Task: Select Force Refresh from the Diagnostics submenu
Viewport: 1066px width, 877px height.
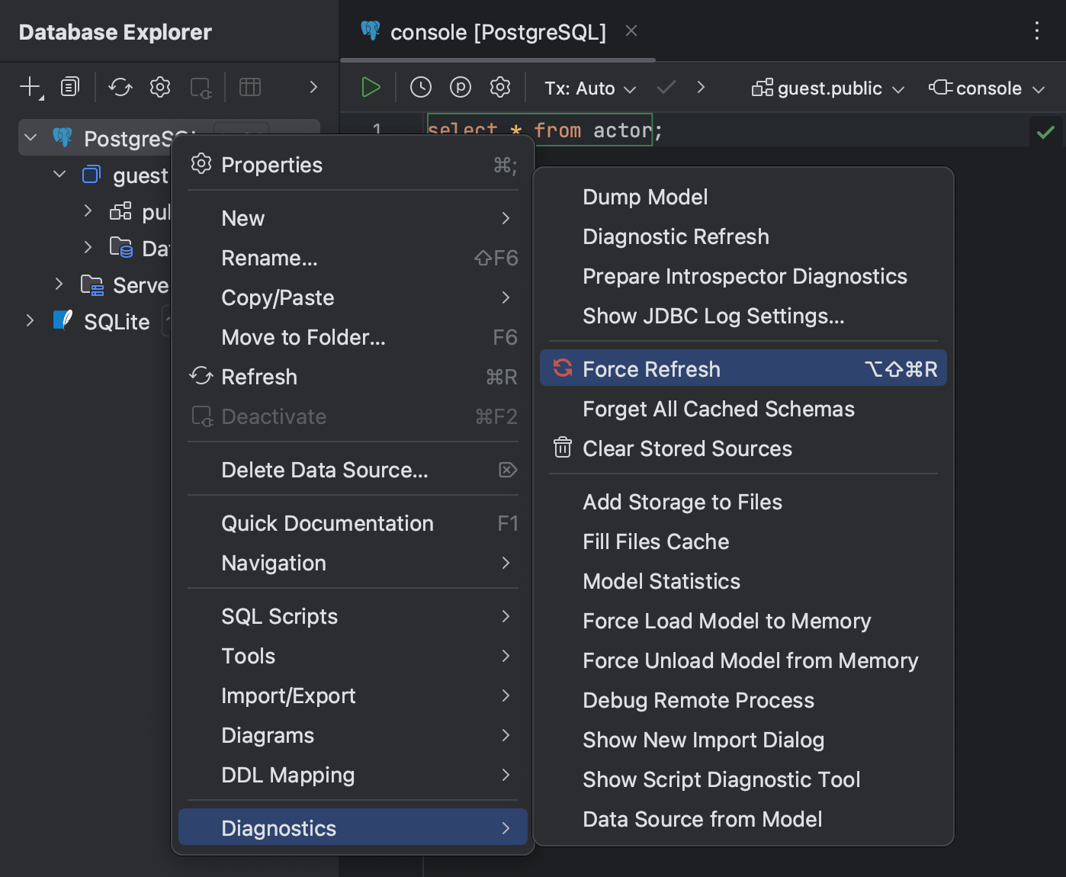Action: point(650,368)
